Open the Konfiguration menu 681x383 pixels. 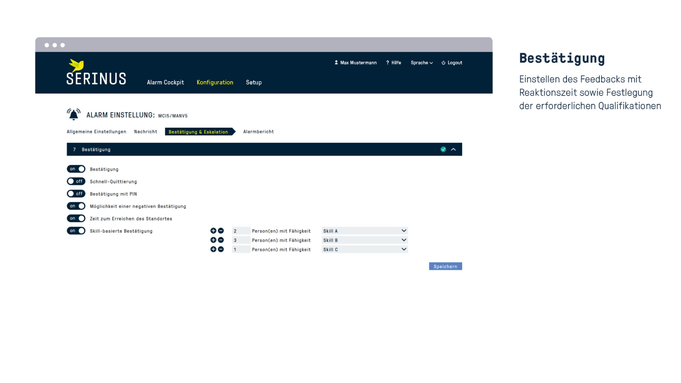215,82
